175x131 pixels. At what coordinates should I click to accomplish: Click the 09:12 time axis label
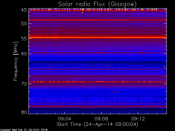[x=138, y=119]
